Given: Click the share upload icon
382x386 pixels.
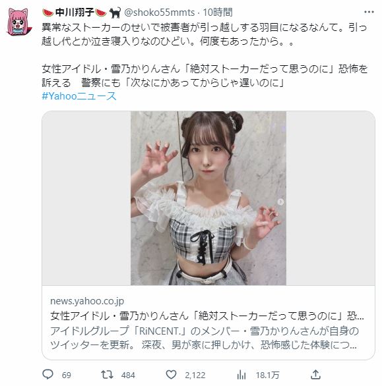Looking at the screenshot, I should 315,374.
